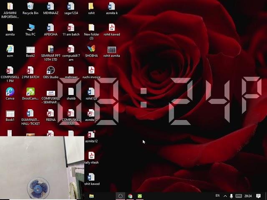Open File Explorer from the taskbar

[91, 196]
